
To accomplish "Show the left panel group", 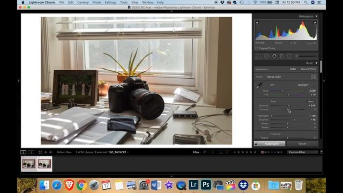I will (x=19, y=81).
